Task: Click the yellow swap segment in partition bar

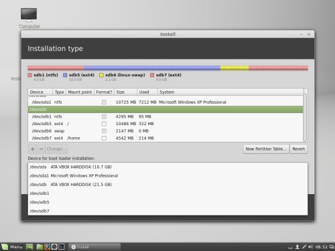Action: click(x=234, y=68)
